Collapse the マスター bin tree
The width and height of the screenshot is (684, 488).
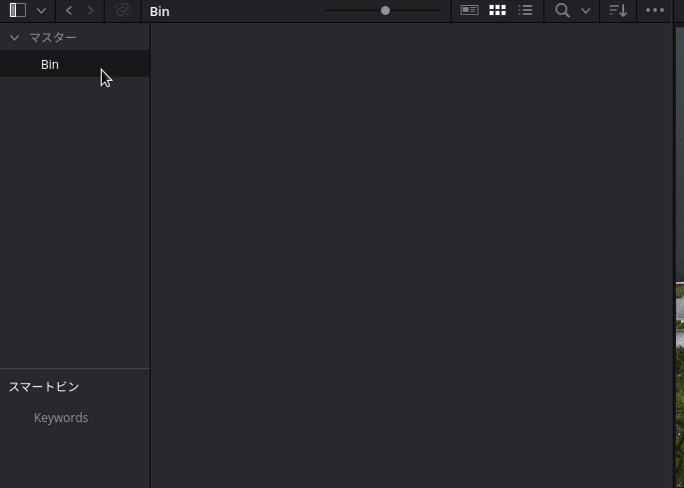tap(14, 38)
